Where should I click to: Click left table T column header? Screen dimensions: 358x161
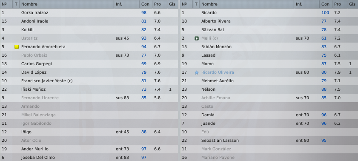(16, 4)
